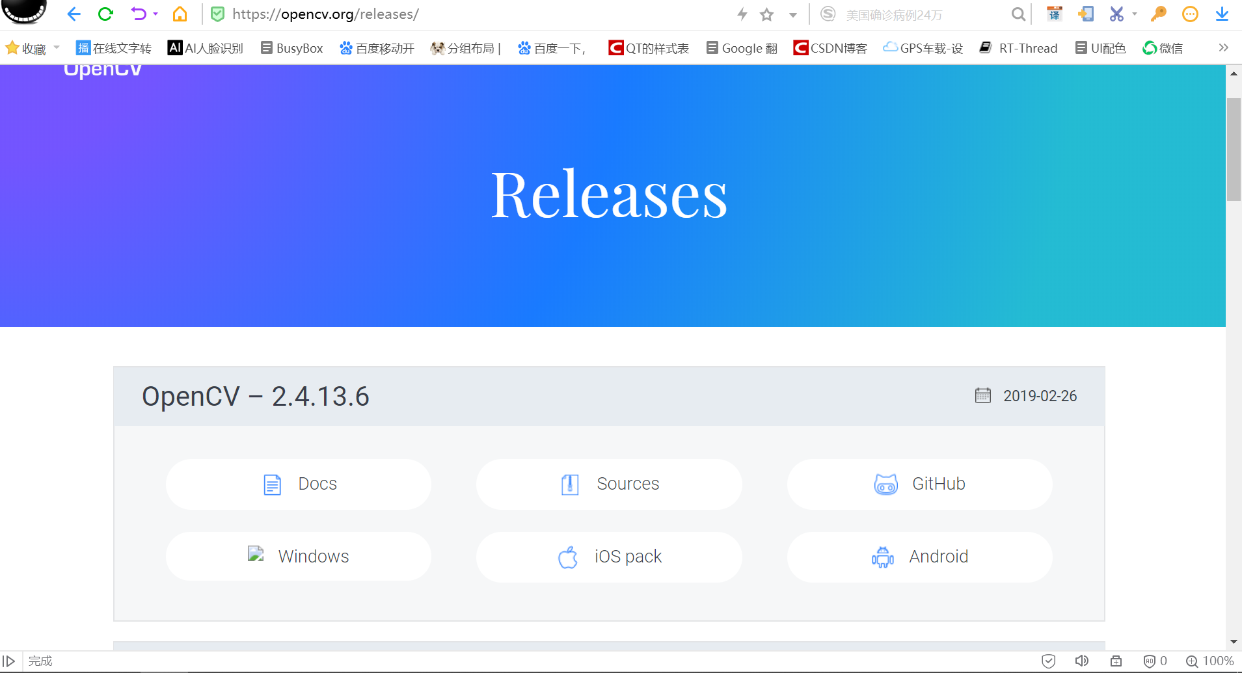Open the QT的样式表 bookmark
The width and height of the screenshot is (1242, 673).
pos(649,48)
